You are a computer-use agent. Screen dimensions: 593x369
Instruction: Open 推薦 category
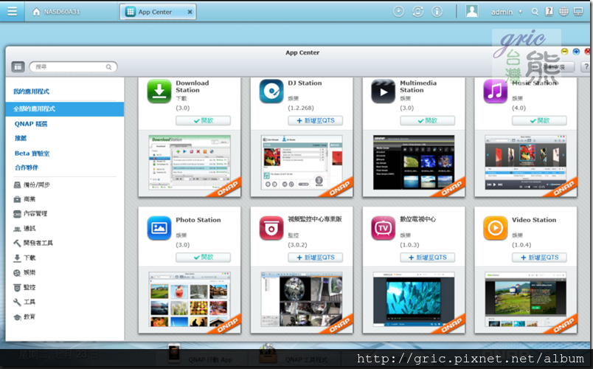click(x=21, y=138)
